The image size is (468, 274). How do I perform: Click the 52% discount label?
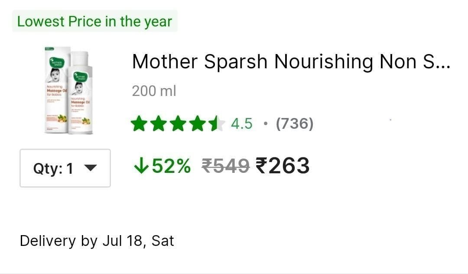171,166
